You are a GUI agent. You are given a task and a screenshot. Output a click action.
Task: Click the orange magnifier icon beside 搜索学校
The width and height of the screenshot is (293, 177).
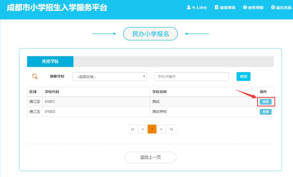click(x=34, y=76)
